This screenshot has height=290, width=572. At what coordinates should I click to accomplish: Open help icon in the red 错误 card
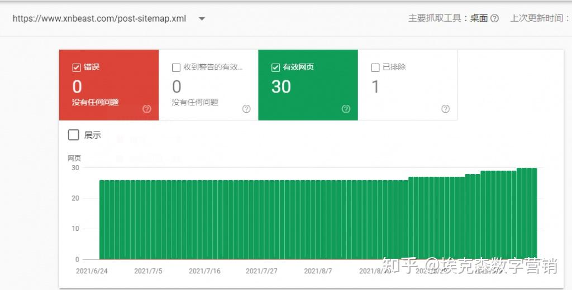[147, 109]
